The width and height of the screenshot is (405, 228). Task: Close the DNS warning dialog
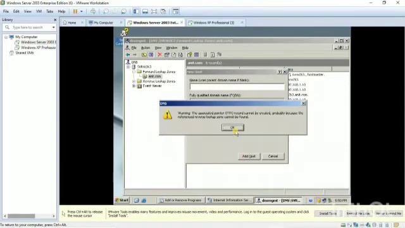pos(304,103)
